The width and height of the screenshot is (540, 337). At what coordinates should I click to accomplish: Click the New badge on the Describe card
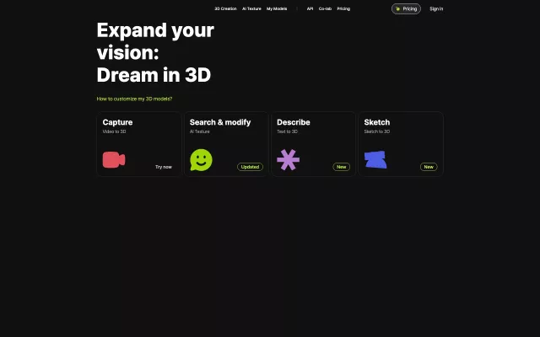pyautogui.click(x=341, y=167)
